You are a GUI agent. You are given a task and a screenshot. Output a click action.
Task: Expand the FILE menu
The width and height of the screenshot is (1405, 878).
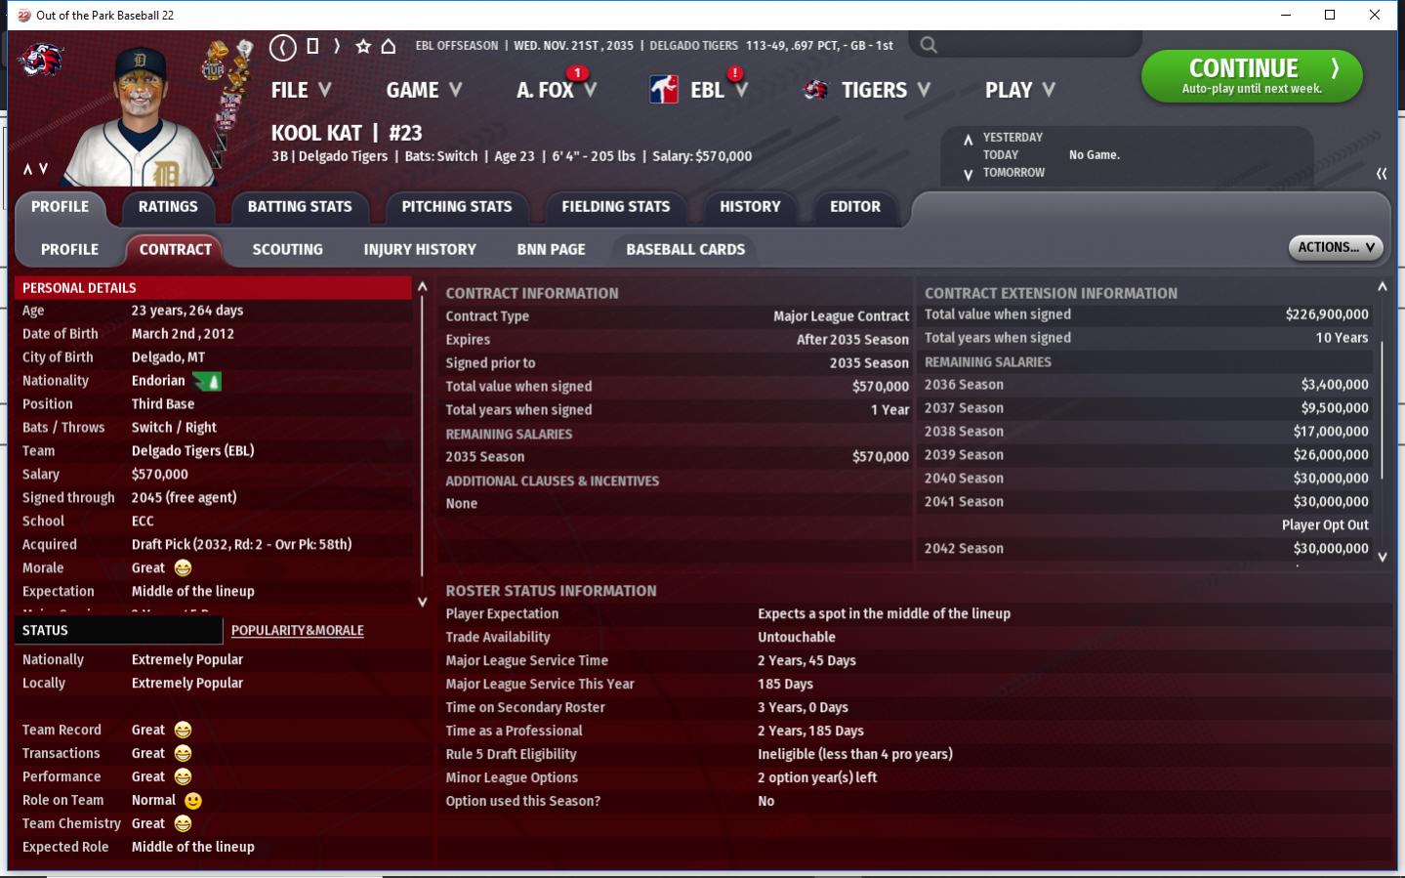[x=301, y=90]
